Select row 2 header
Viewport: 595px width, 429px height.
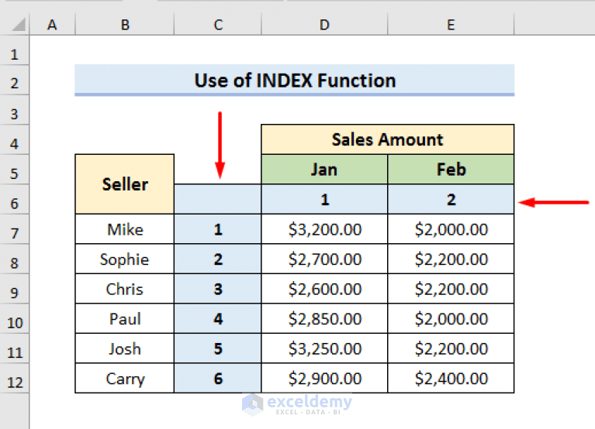coord(15,80)
